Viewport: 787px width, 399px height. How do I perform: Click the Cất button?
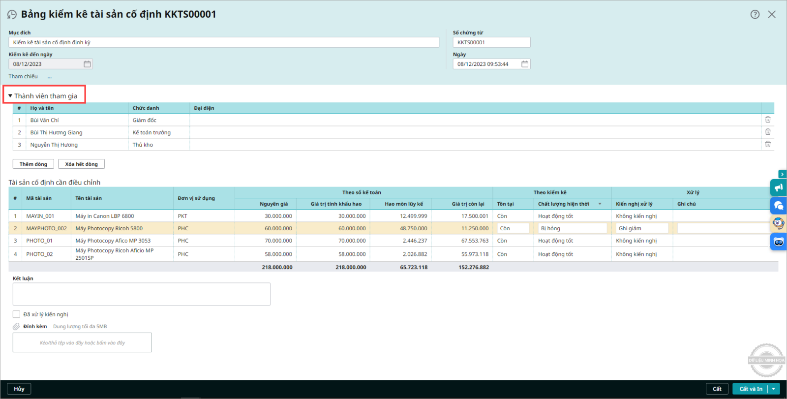click(x=717, y=389)
